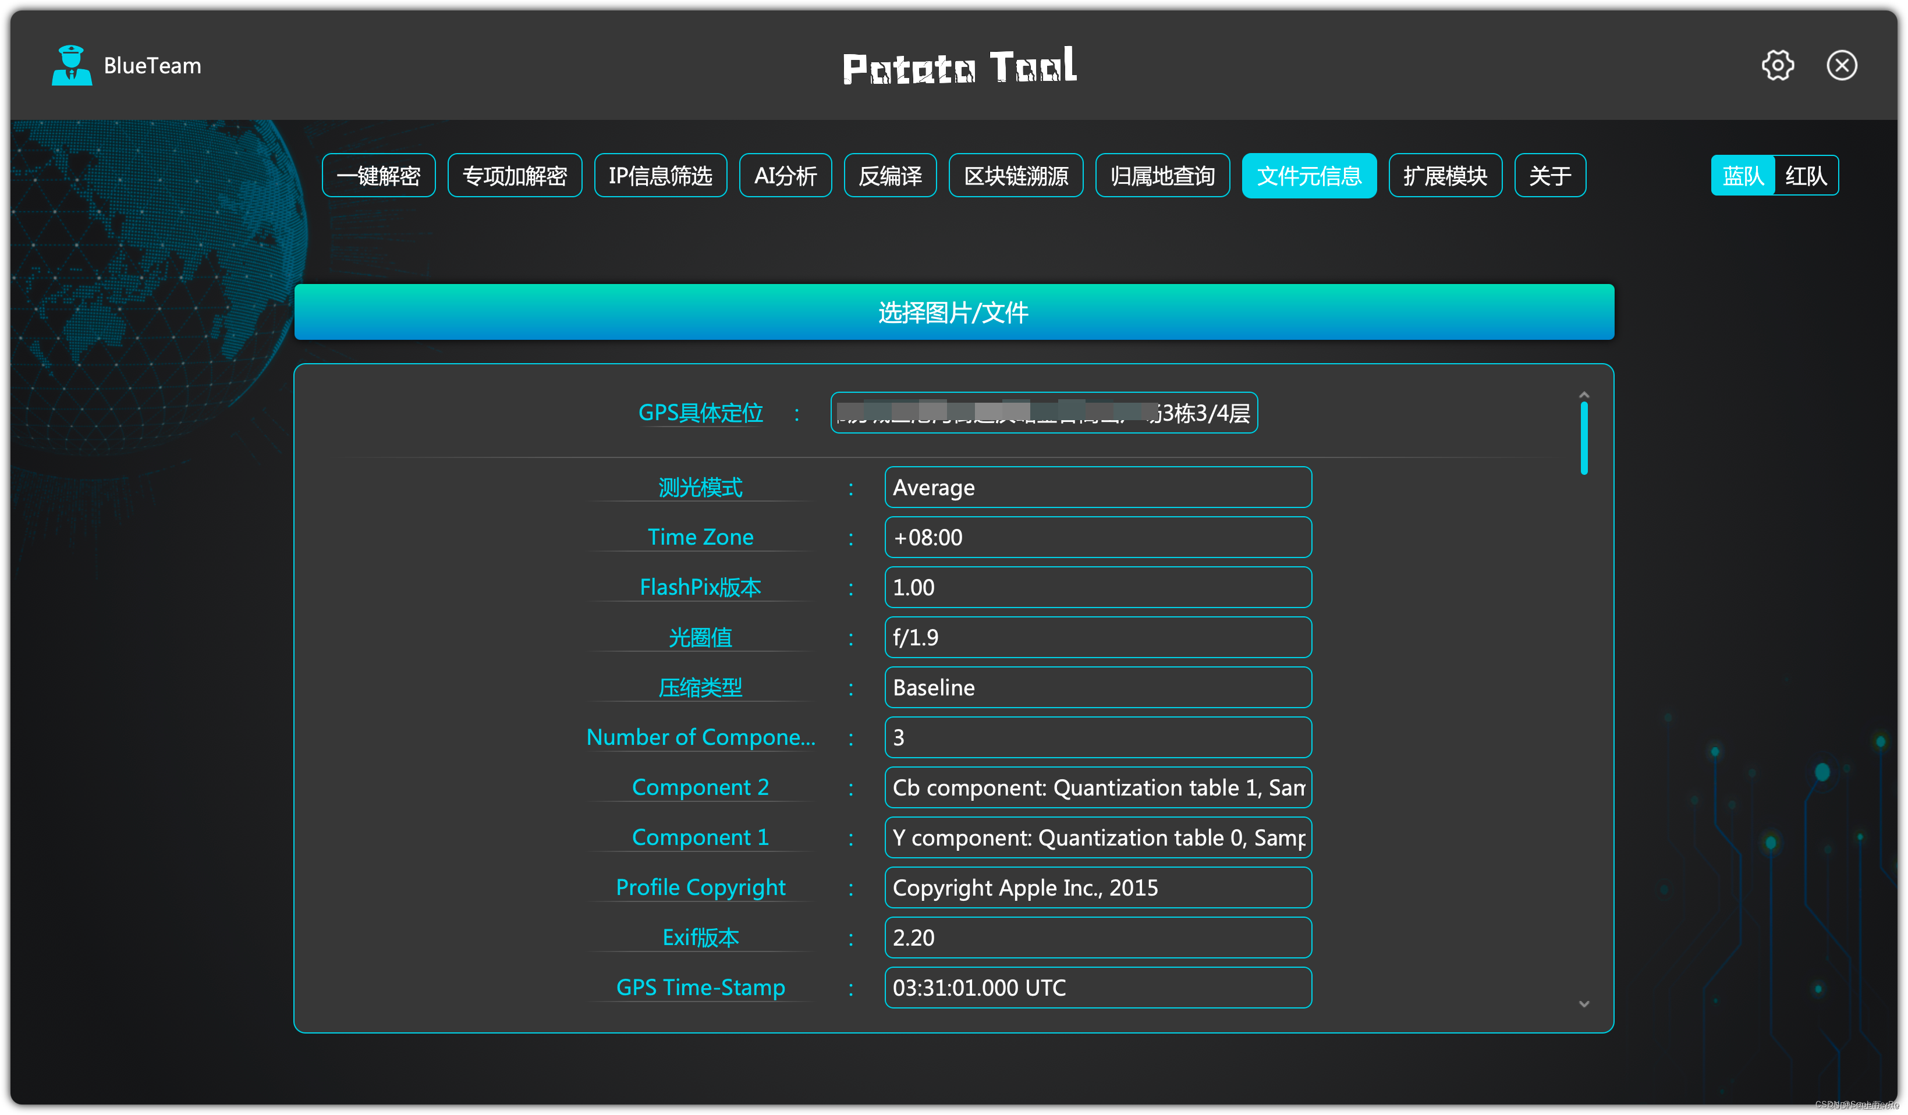Click the BlueTeam officer avatar icon

pyautogui.click(x=71, y=65)
